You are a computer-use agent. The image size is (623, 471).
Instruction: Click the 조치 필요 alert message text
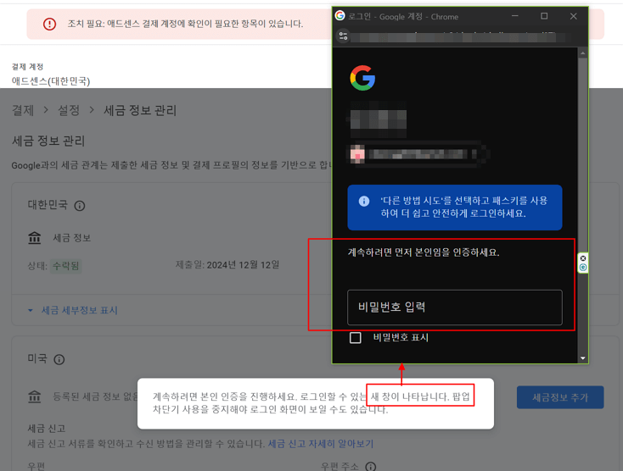click(x=185, y=24)
